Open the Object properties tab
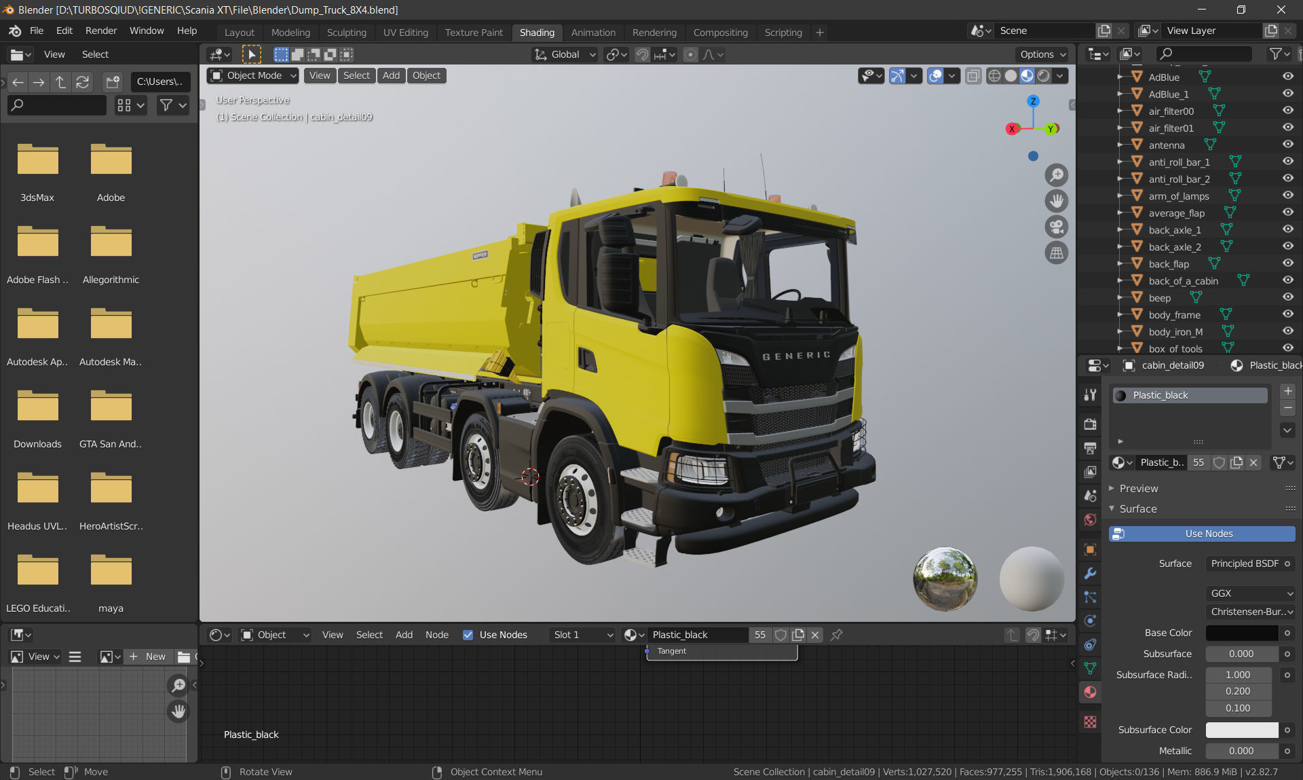This screenshot has height=780, width=1303. (x=1090, y=549)
